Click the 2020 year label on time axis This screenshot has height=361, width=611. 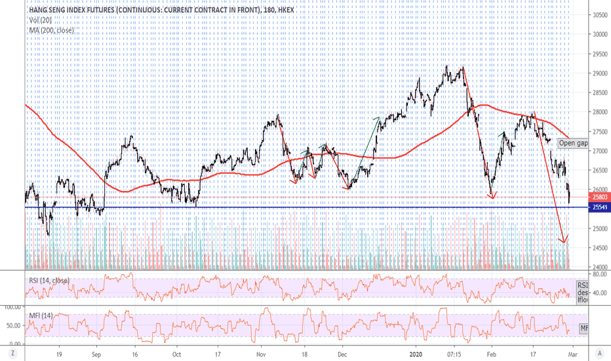click(416, 354)
